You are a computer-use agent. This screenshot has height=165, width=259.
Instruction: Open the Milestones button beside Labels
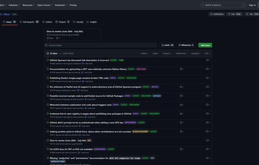(x=186, y=45)
